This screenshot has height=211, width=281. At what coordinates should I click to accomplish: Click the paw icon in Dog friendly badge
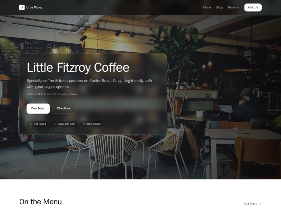click(x=84, y=124)
